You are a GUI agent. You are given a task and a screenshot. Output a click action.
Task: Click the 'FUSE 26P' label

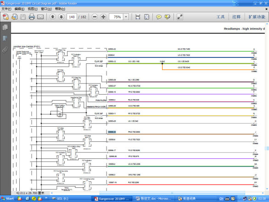99,61
